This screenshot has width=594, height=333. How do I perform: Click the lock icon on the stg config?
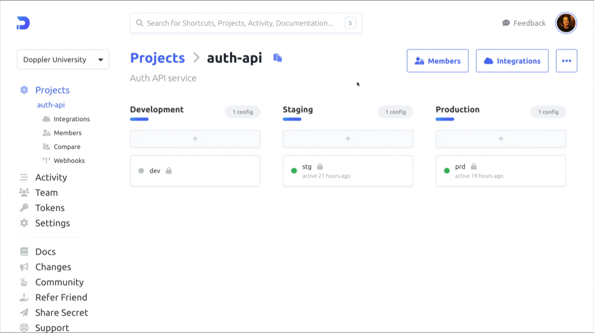click(x=320, y=166)
